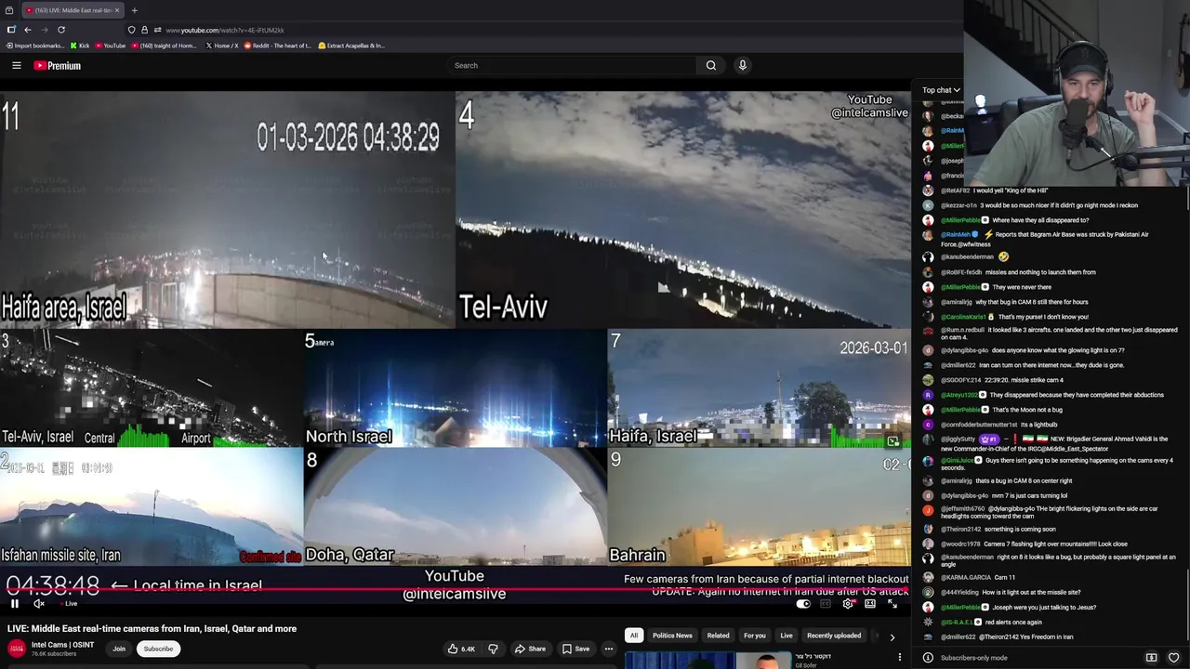Save video to playlist
The image size is (1190, 669).
[x=575, y=649]
